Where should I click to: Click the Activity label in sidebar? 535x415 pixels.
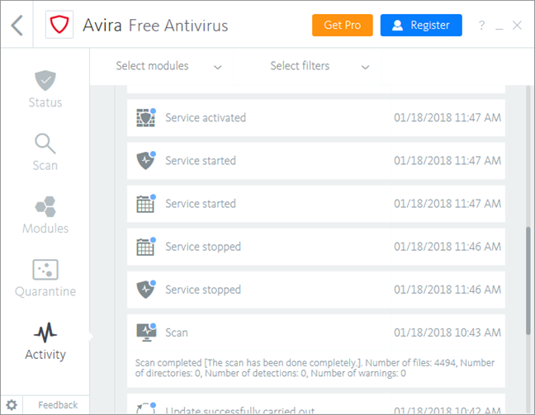[x=45, y=355]
